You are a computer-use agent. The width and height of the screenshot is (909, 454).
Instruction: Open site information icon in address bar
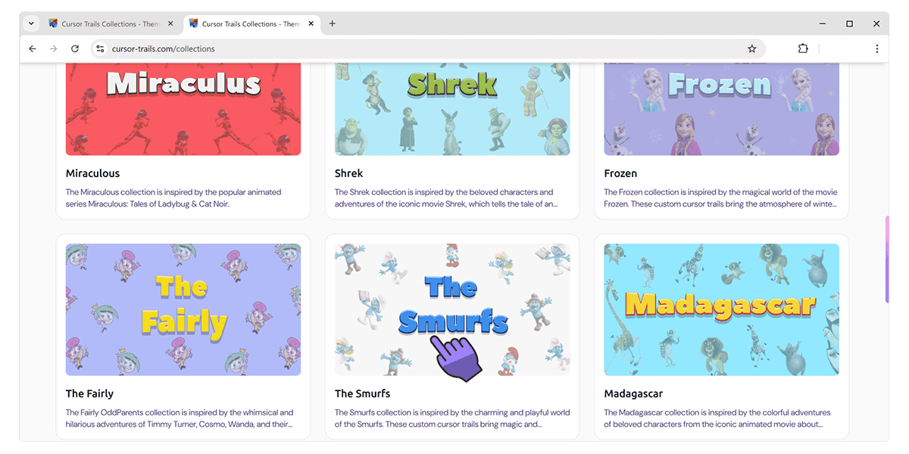coord(99,48)
